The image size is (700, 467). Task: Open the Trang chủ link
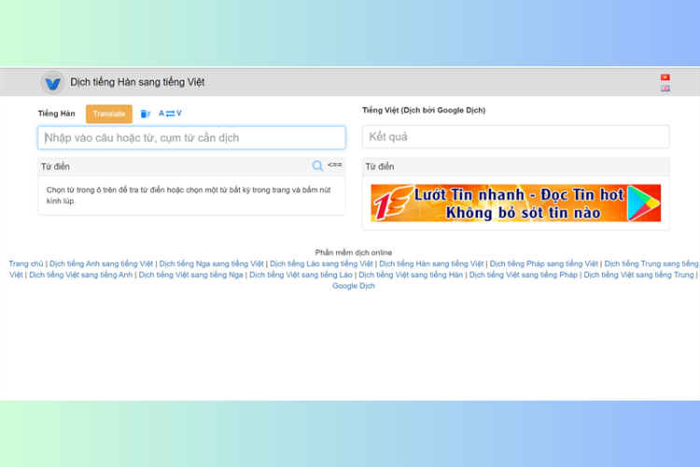pos(26,263)
